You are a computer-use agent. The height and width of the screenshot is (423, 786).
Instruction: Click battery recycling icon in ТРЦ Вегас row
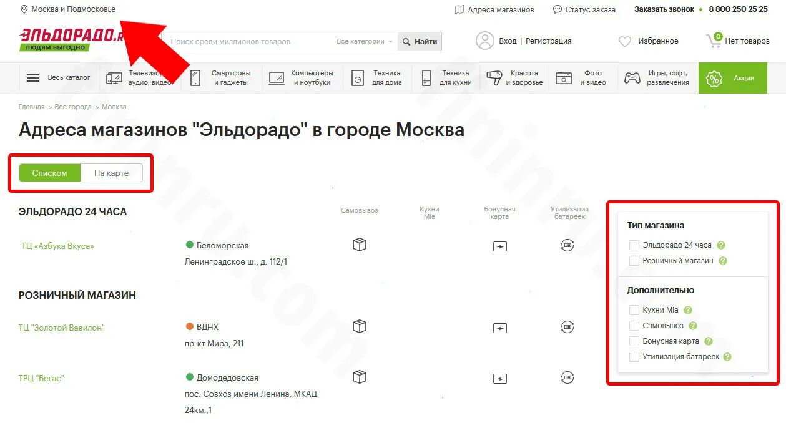point(567,377)
